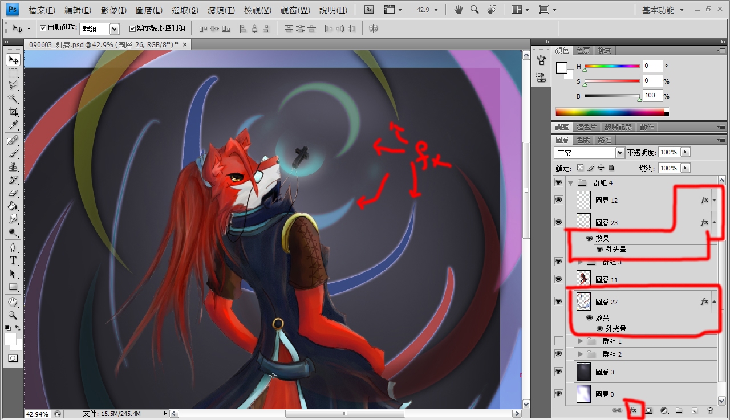The width and height of the screenshot is (730, 420).
Task: Open the 填滿 fill slider arrow
Action: click(x=686, y=168)
